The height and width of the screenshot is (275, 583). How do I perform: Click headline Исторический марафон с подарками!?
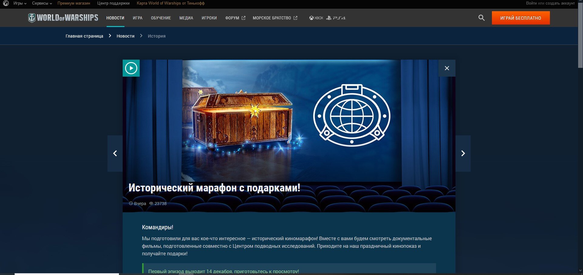click(x=214, y=188)
